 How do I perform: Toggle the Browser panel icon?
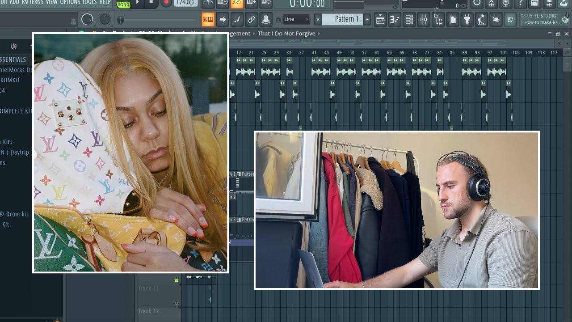438,19
